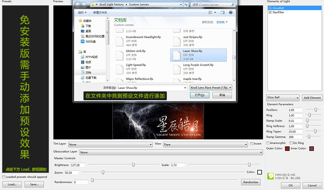Select the Desktop icon in sidebar
This screenshot has width=324, height=190.
coord(83,31)
